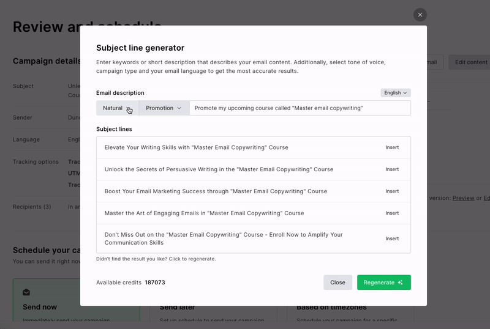Image resolution: width=490 pixels, height=329 pixels.
Task: Select the "Elevate Your Writing Skills" subject line text
Action: pos(196,147)
